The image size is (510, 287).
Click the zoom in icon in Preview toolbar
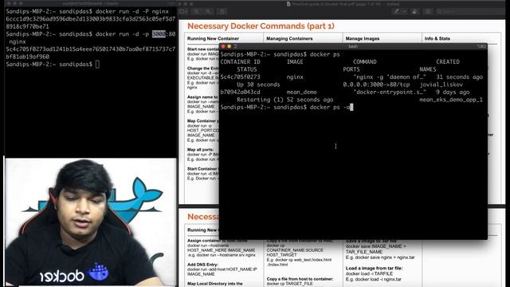coord(209,12)
